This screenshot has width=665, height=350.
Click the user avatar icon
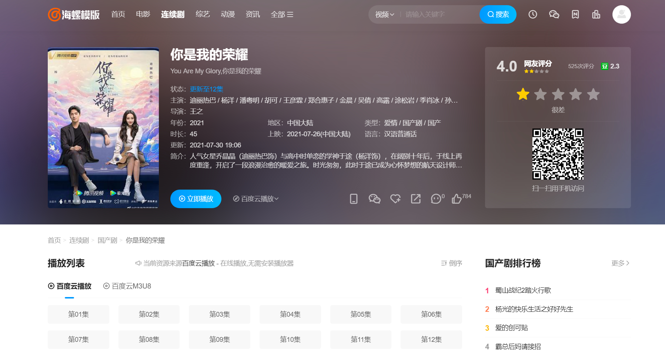[621, 14]
